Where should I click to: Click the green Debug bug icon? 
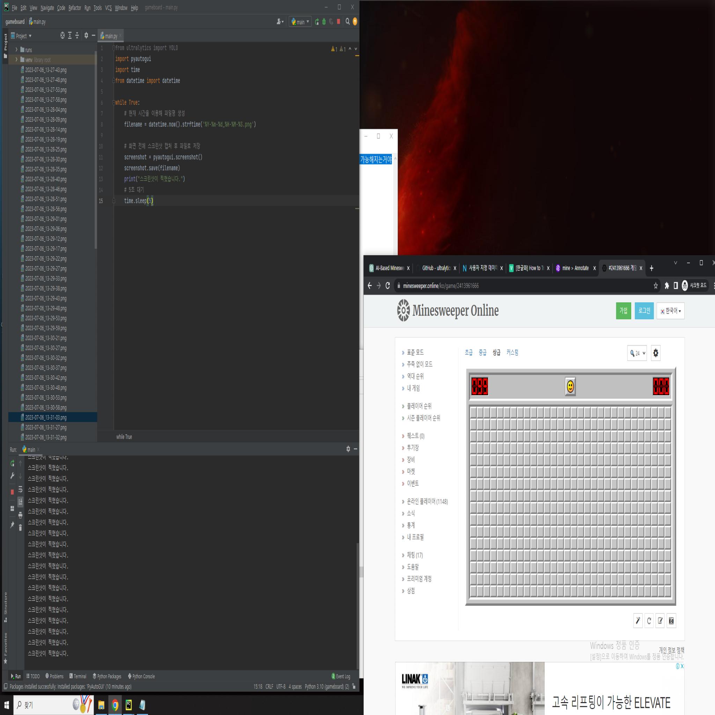(x=324, y=22)
